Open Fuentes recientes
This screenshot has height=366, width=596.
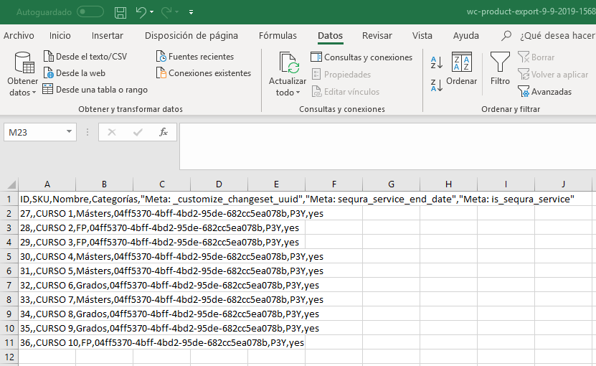[x=162, y=57]
